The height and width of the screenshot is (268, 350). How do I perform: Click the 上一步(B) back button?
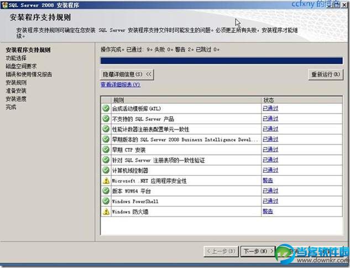click(x=221, y=251)
